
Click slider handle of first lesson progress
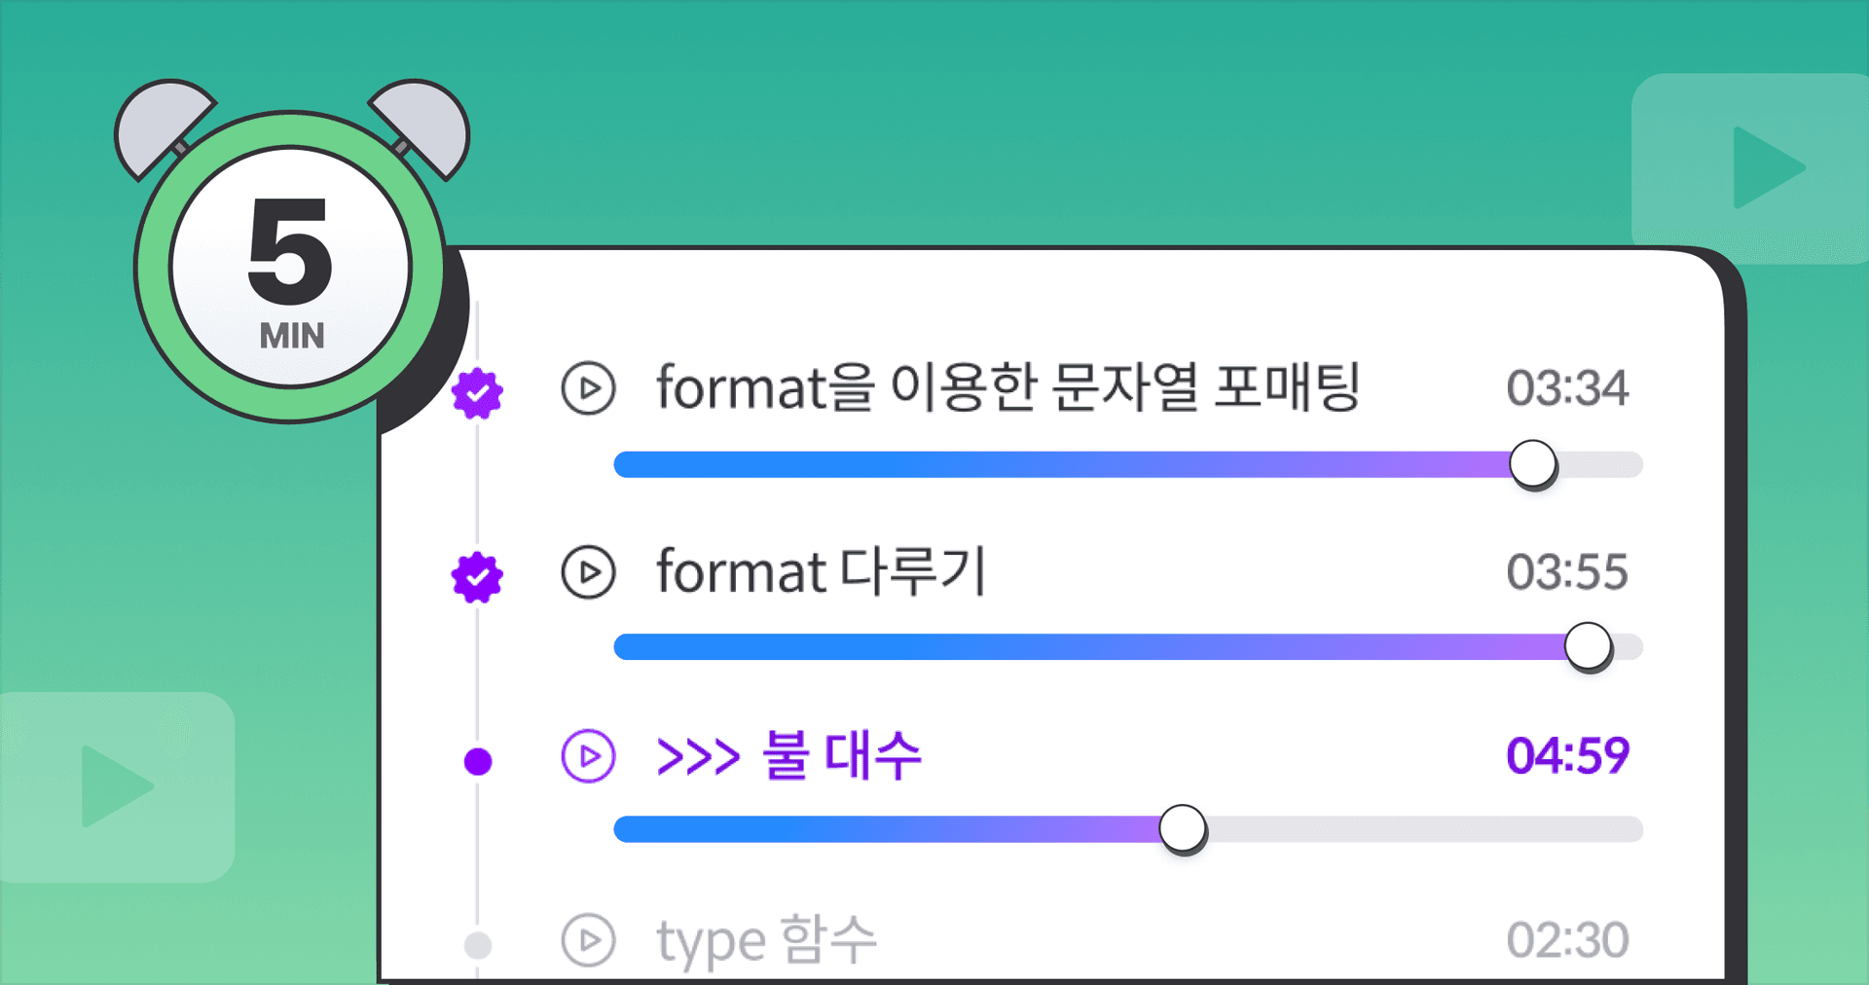1532,463
